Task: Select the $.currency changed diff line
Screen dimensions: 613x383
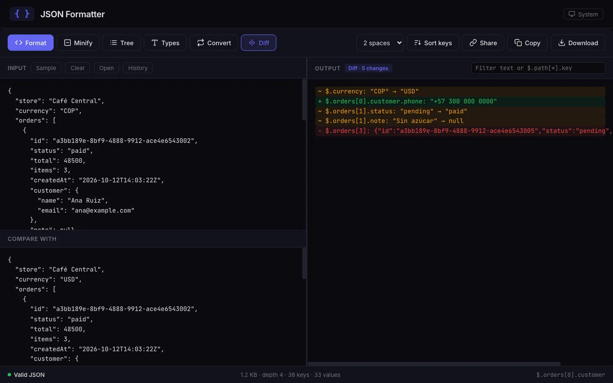Action: [460, 91]
